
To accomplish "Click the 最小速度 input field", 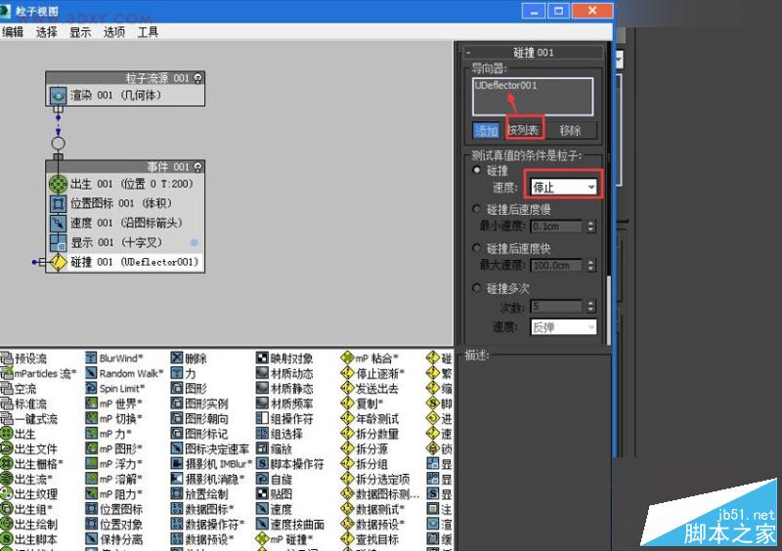I will pyautogui.click(x=556, y=227).
